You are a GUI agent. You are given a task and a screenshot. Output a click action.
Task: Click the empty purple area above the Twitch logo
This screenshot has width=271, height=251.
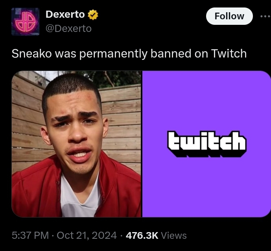206,100
